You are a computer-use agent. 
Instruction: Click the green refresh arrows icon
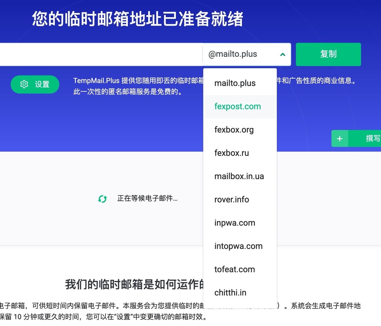[102, 199]
